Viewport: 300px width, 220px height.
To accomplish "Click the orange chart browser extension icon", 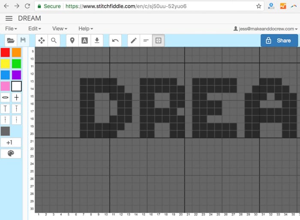I will point(283,6).
